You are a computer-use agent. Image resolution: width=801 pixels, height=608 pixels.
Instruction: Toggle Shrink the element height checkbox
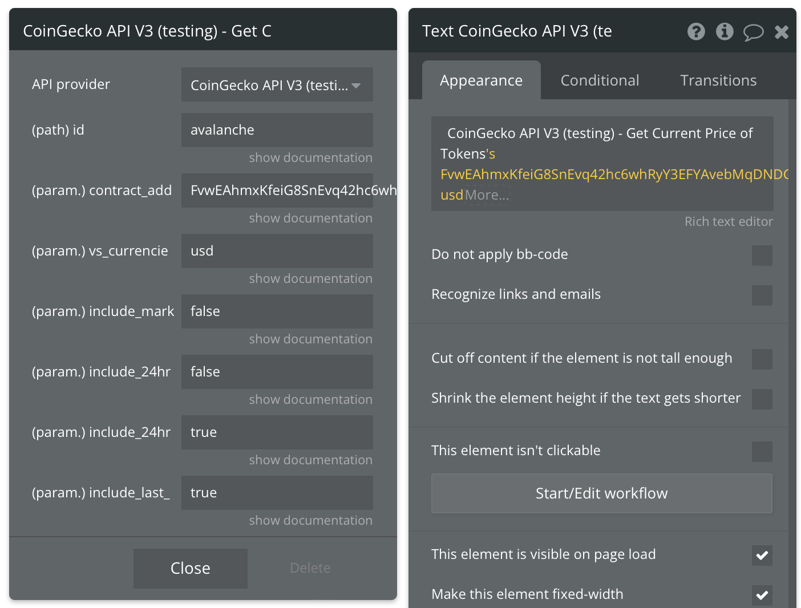[x=762, y=399]
